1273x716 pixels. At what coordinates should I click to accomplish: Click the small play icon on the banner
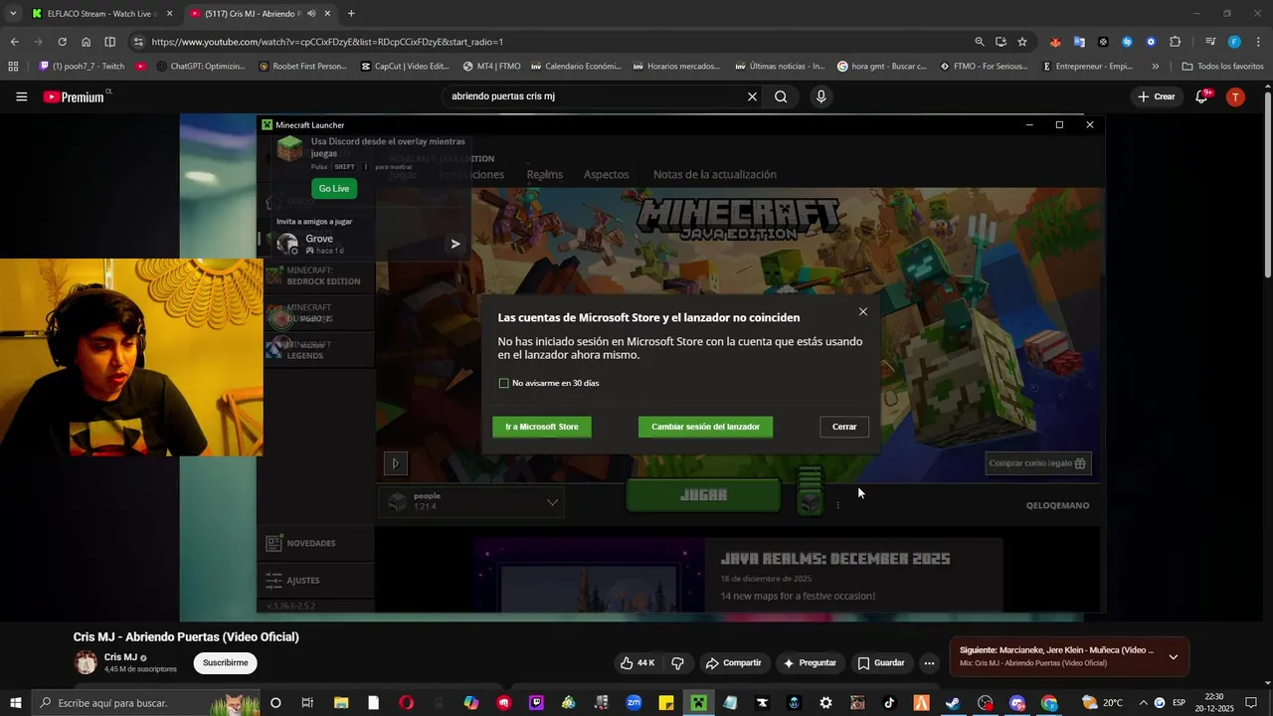pyautogui.click(x=395, y=463)
